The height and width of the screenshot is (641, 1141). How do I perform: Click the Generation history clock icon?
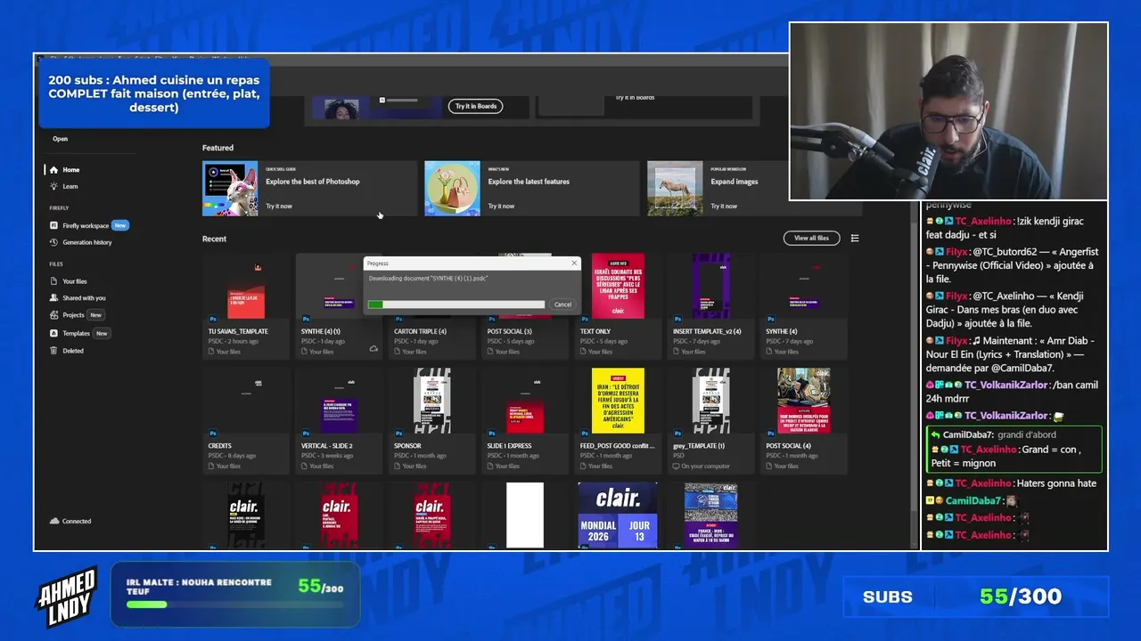(53, 242)
